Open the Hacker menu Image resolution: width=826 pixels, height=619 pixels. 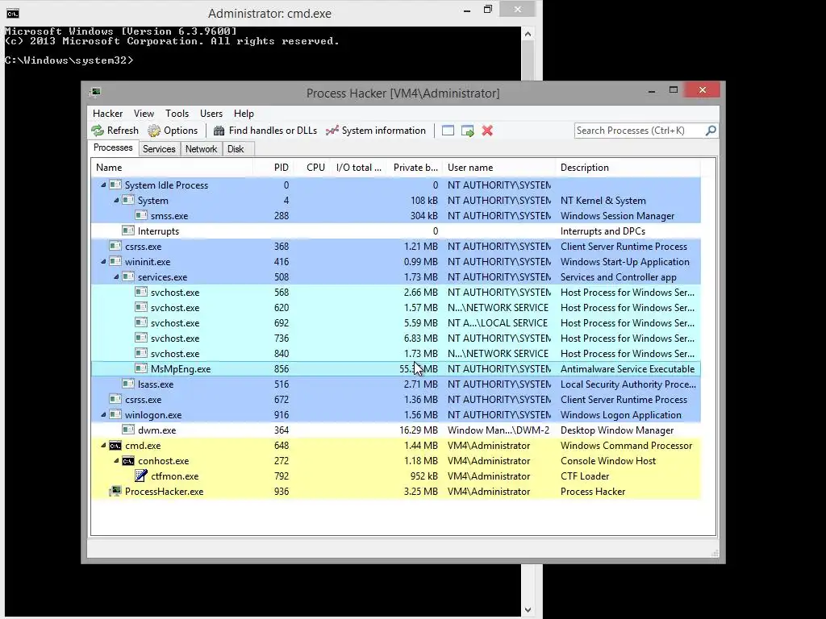(x=107, y=114)
